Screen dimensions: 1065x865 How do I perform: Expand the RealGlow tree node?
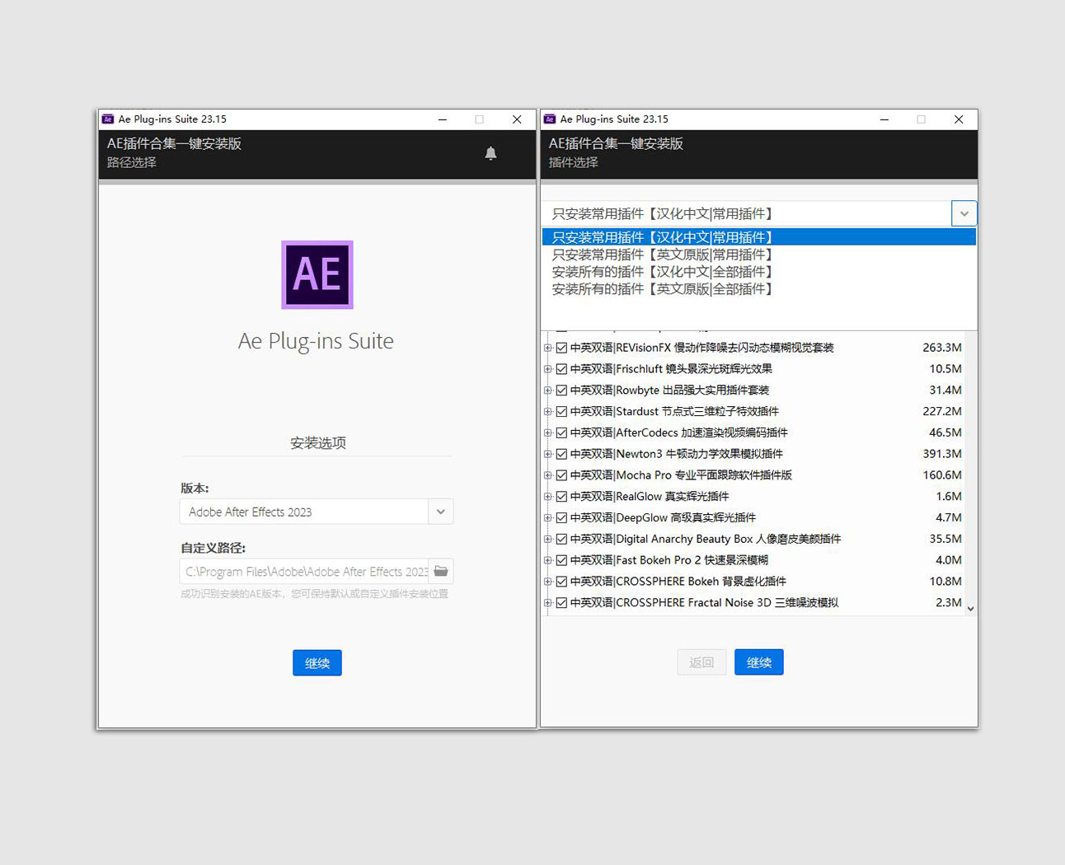coord(547,497)
